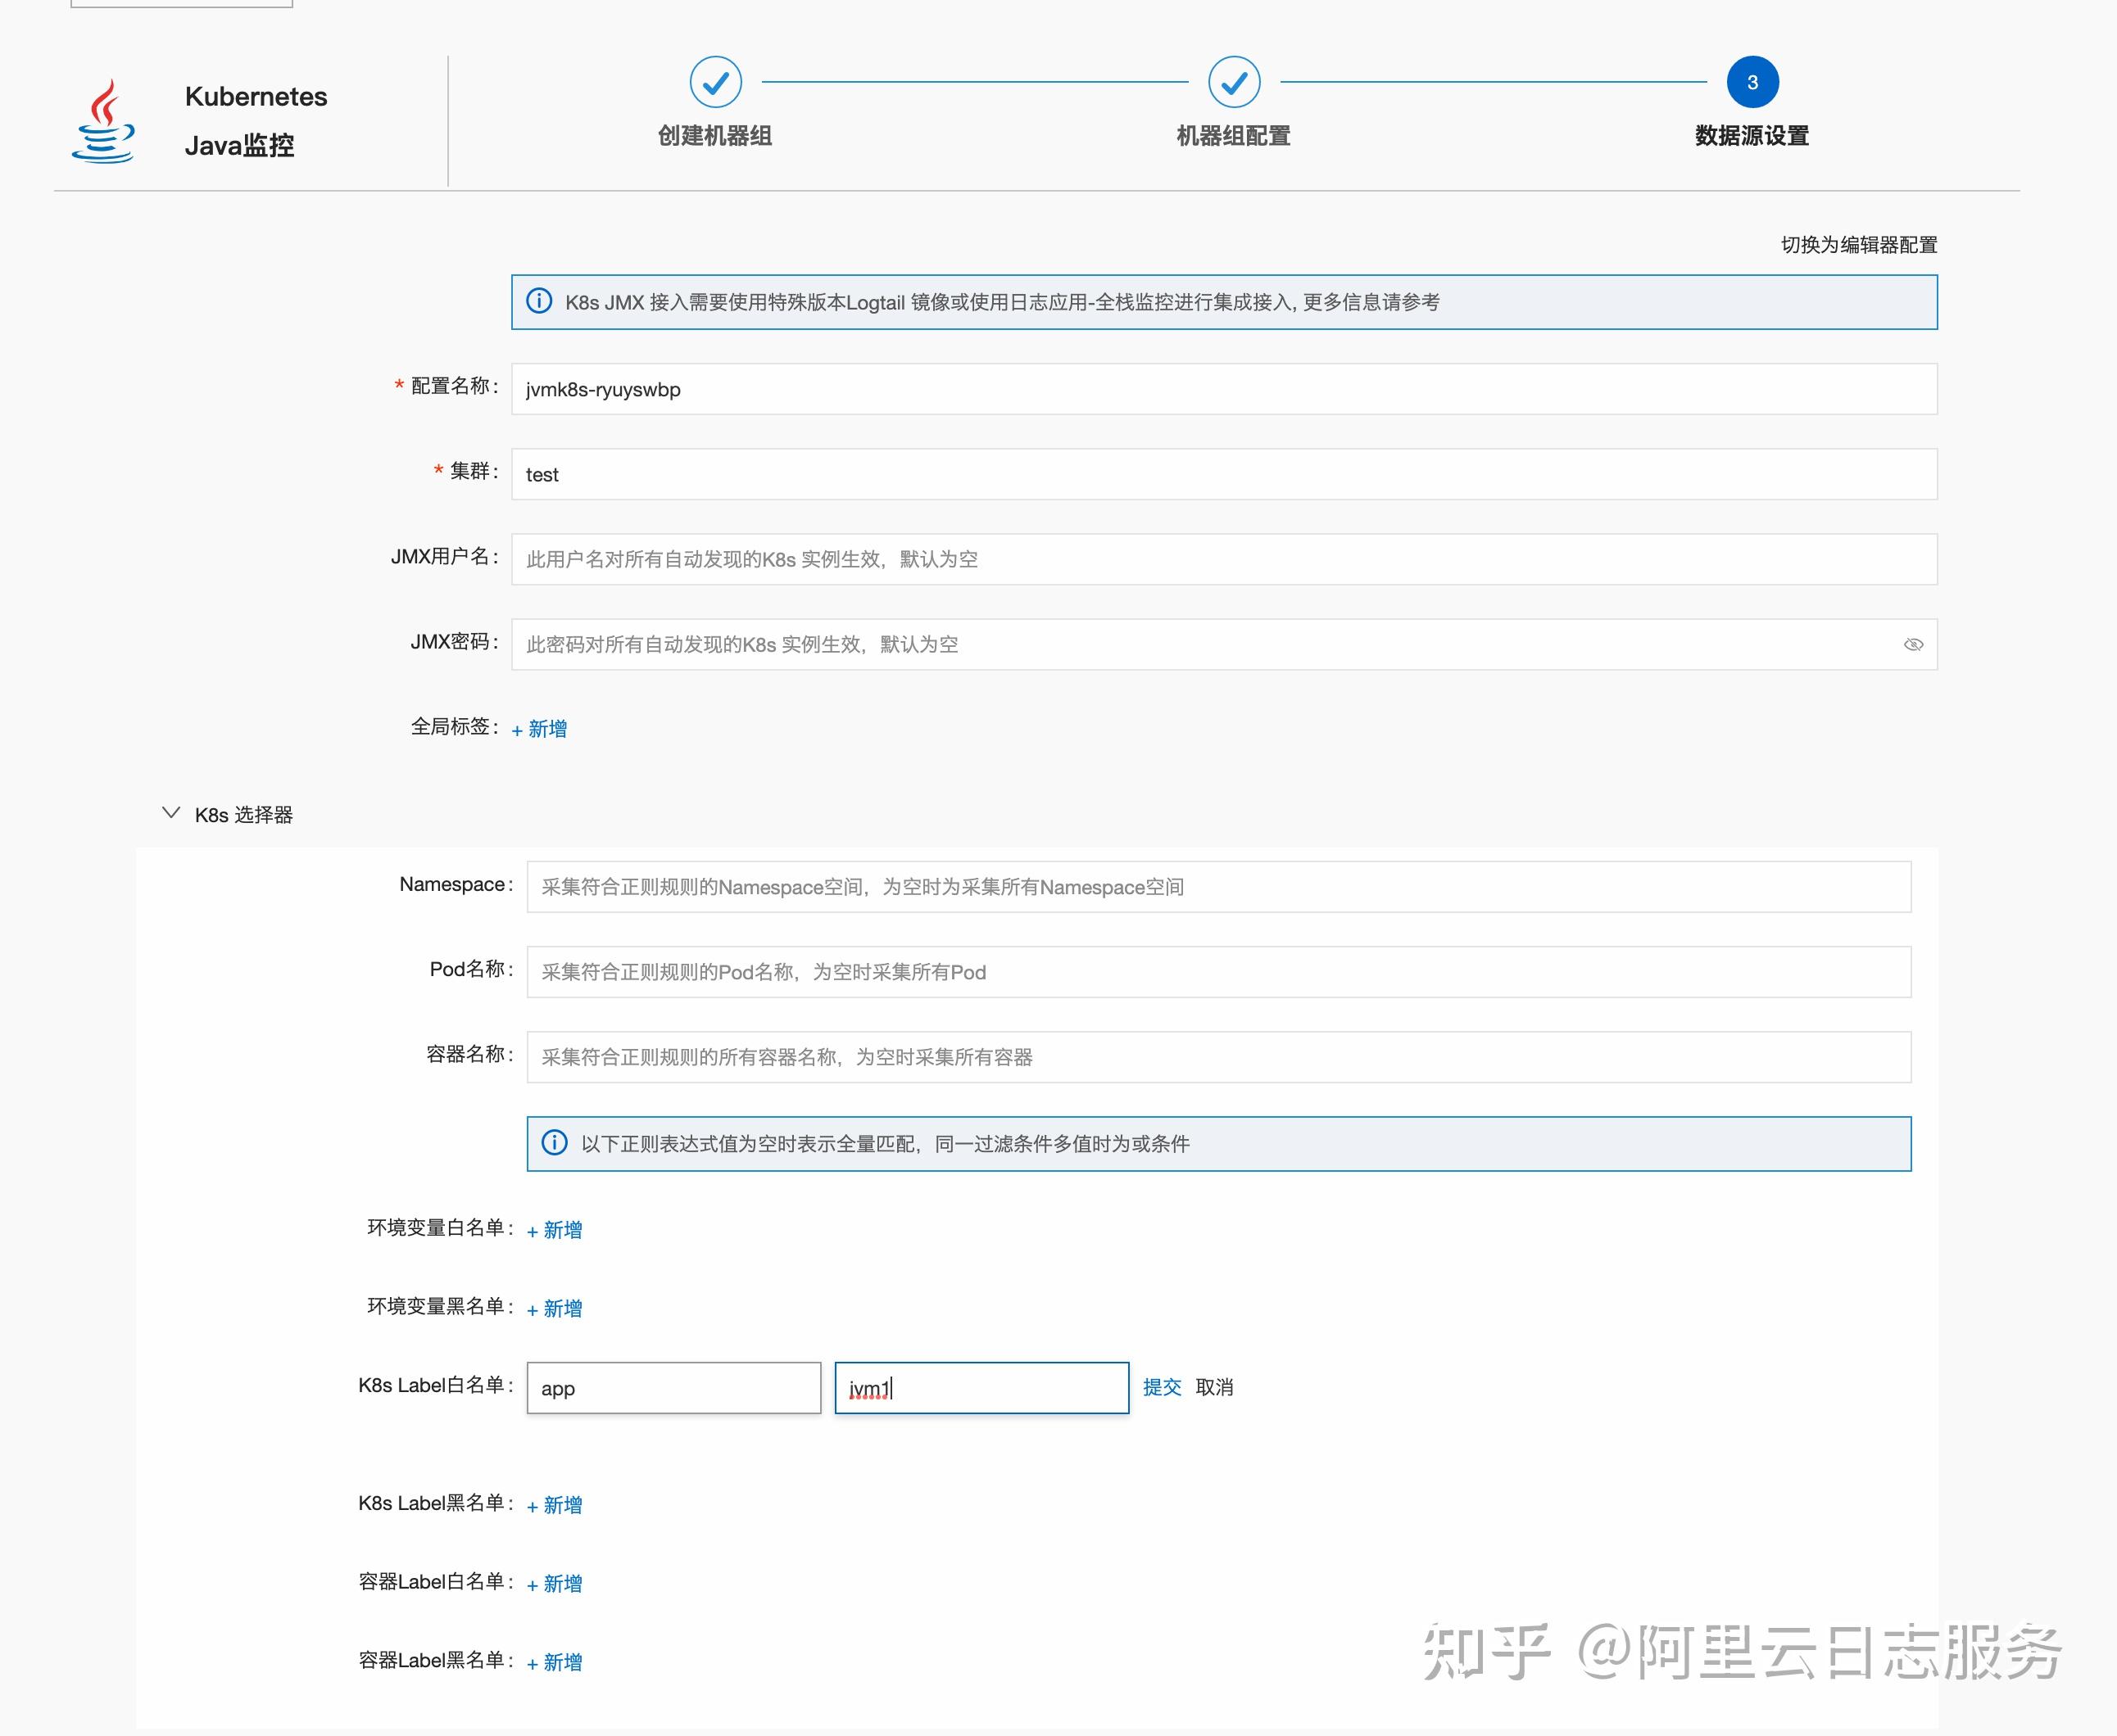
Task: Collapse the K8s 选择器 section
Action: tap(170, 812)
